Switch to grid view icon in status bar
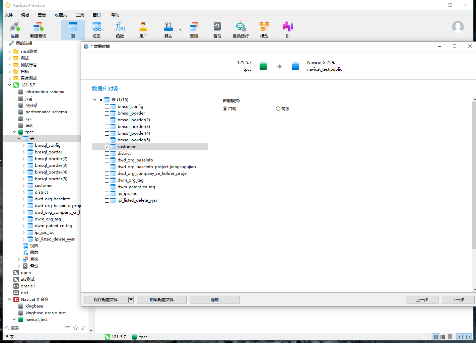476x343 pixels. 436,337
